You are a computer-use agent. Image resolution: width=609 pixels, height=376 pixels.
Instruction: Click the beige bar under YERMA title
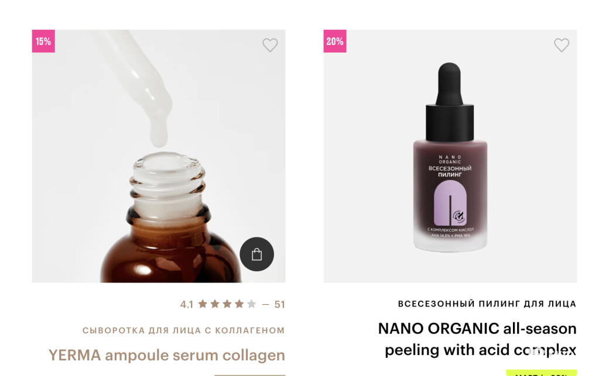(249, 375)
